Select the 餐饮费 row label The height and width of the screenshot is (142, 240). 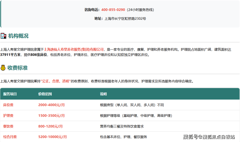tap(8, 126)
